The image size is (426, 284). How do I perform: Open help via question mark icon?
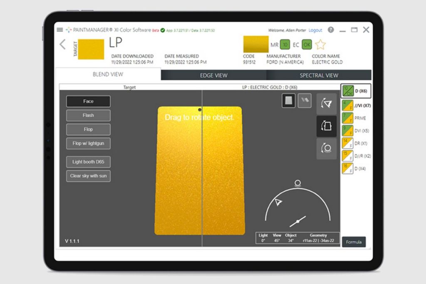pos(331,30)
